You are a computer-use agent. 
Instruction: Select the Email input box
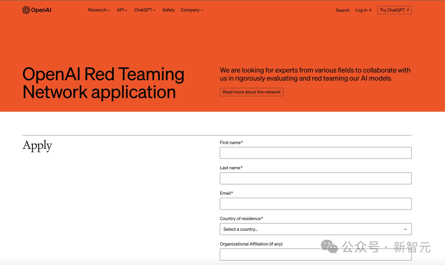tap(315, 204)
